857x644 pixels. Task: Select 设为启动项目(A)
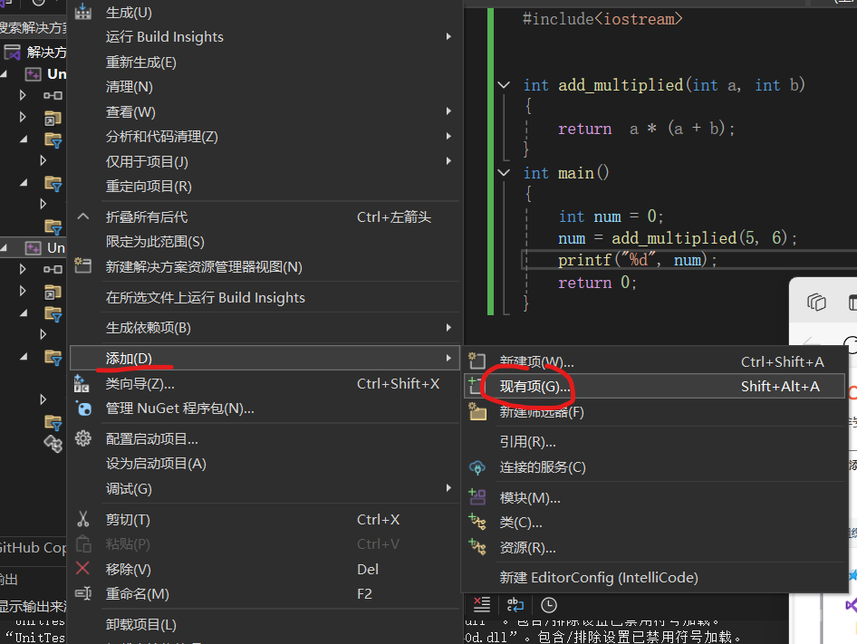click(265, 464)
